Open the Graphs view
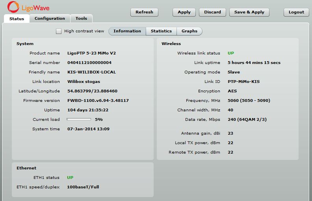Image resolution: width=312 pixels, height=201 pixels. coord(189,31)
